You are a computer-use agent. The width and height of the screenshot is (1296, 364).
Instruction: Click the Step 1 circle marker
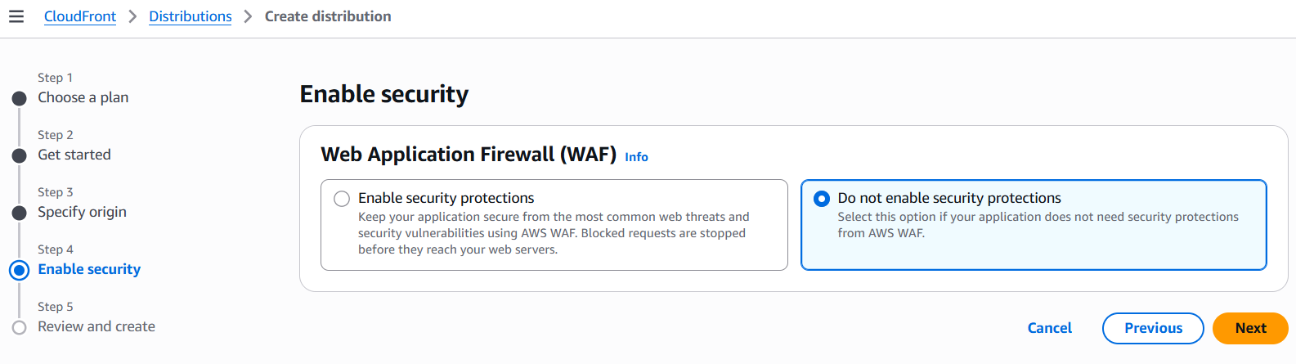pyautogui.click(x=20, y=99)
